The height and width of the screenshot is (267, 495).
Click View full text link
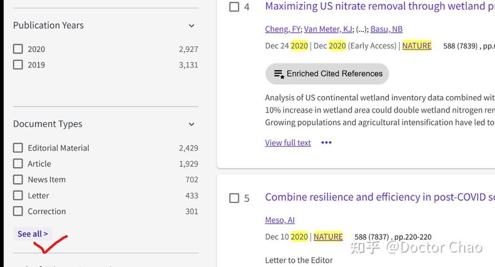coord(288,143)
